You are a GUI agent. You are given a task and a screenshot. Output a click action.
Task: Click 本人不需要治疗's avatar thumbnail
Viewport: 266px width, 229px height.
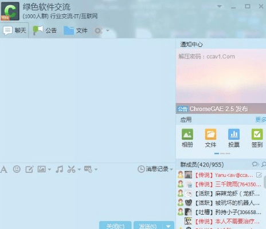point(188,222)
